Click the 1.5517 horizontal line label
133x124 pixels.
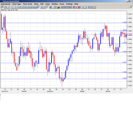[x=124, y=63]
